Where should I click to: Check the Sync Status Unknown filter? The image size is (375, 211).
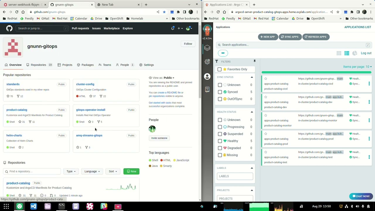pyautogui.click(x=220, y=85)
